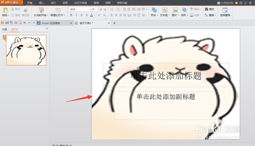Screen dimensions: 255x146
Task: Center align text
Action: tap(116, 15)
